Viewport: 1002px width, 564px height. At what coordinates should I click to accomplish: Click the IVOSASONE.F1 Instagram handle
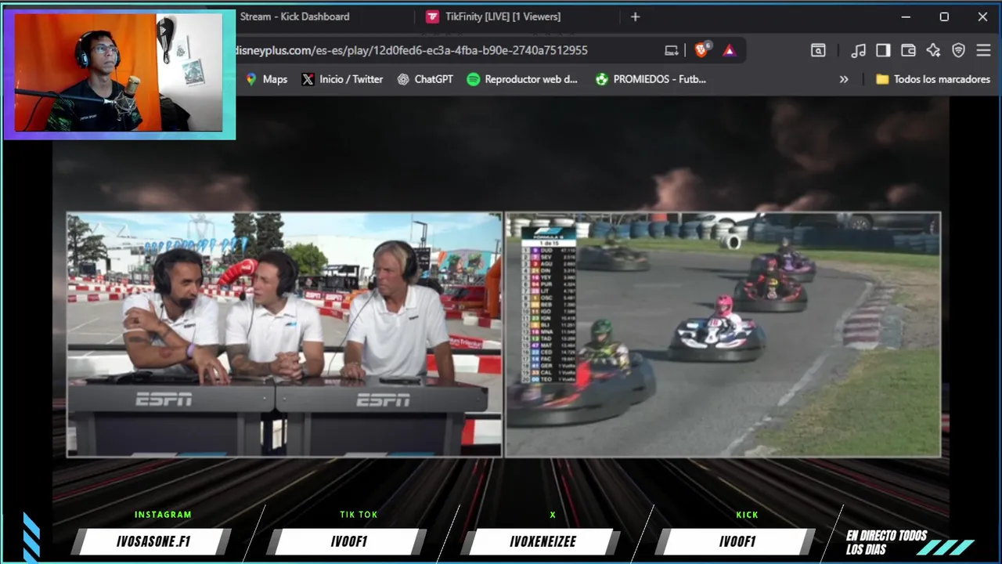click(x=153, y=541)
